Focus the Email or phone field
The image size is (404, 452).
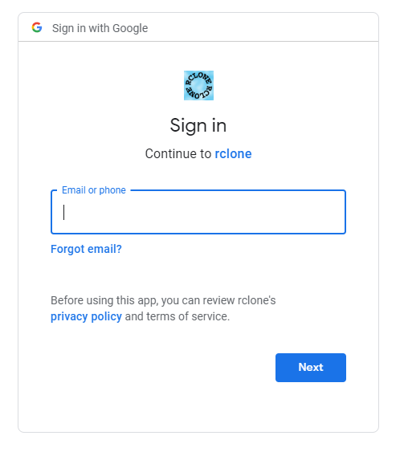pos(198,212)
